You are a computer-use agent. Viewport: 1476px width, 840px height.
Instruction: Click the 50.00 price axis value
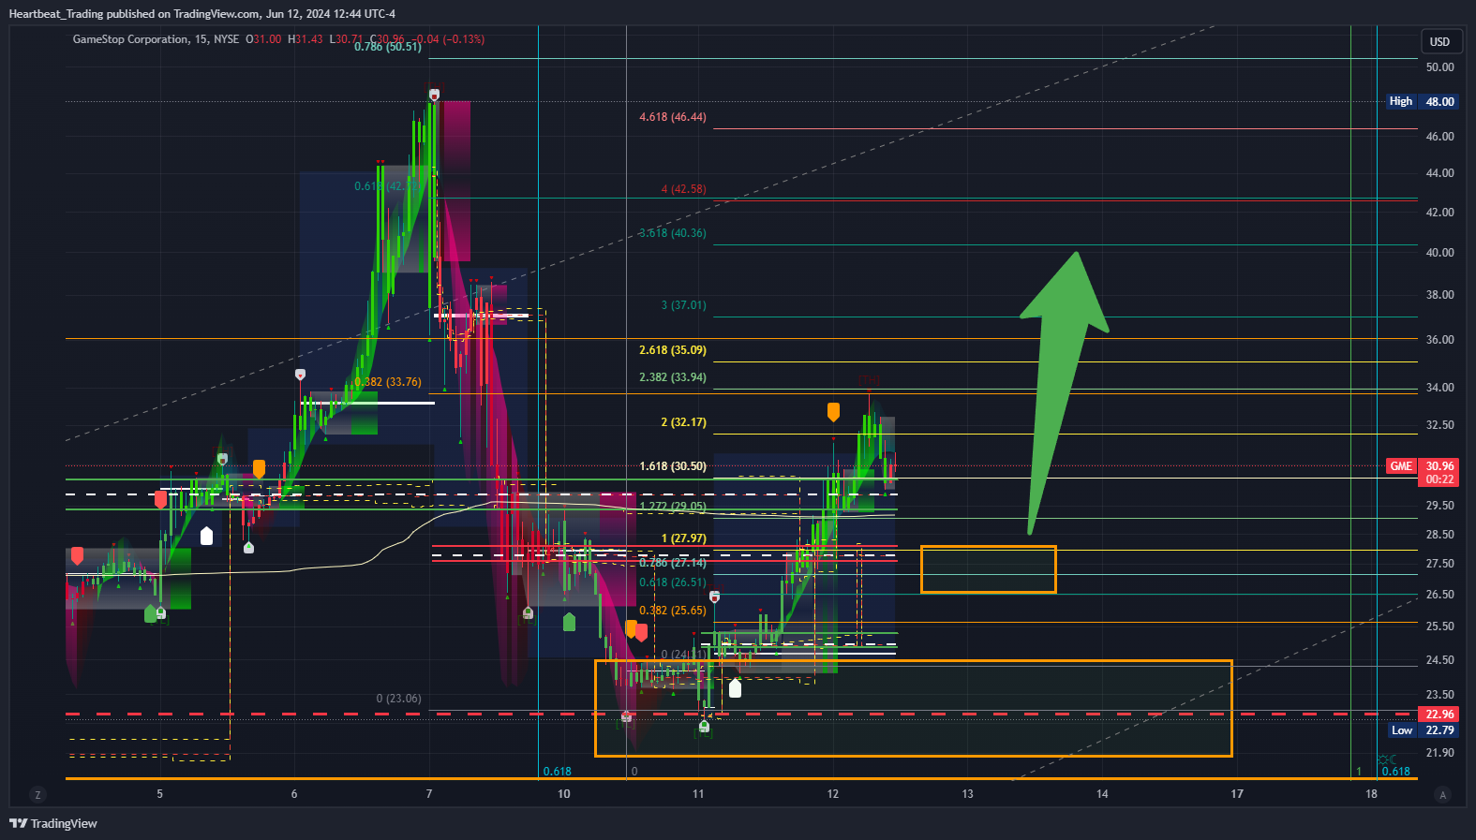[1439, 67]
